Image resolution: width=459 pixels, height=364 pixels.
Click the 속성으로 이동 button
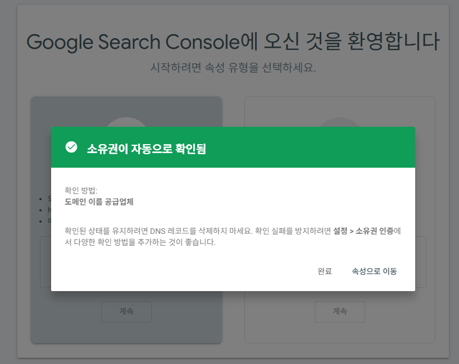374,271
